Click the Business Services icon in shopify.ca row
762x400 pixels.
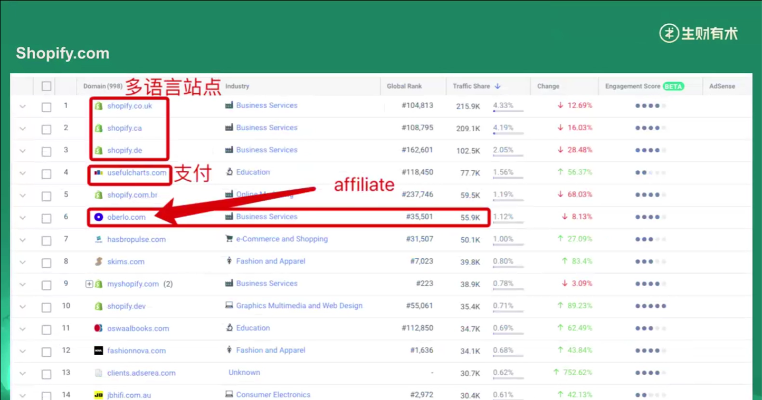(x=229, y=128)
